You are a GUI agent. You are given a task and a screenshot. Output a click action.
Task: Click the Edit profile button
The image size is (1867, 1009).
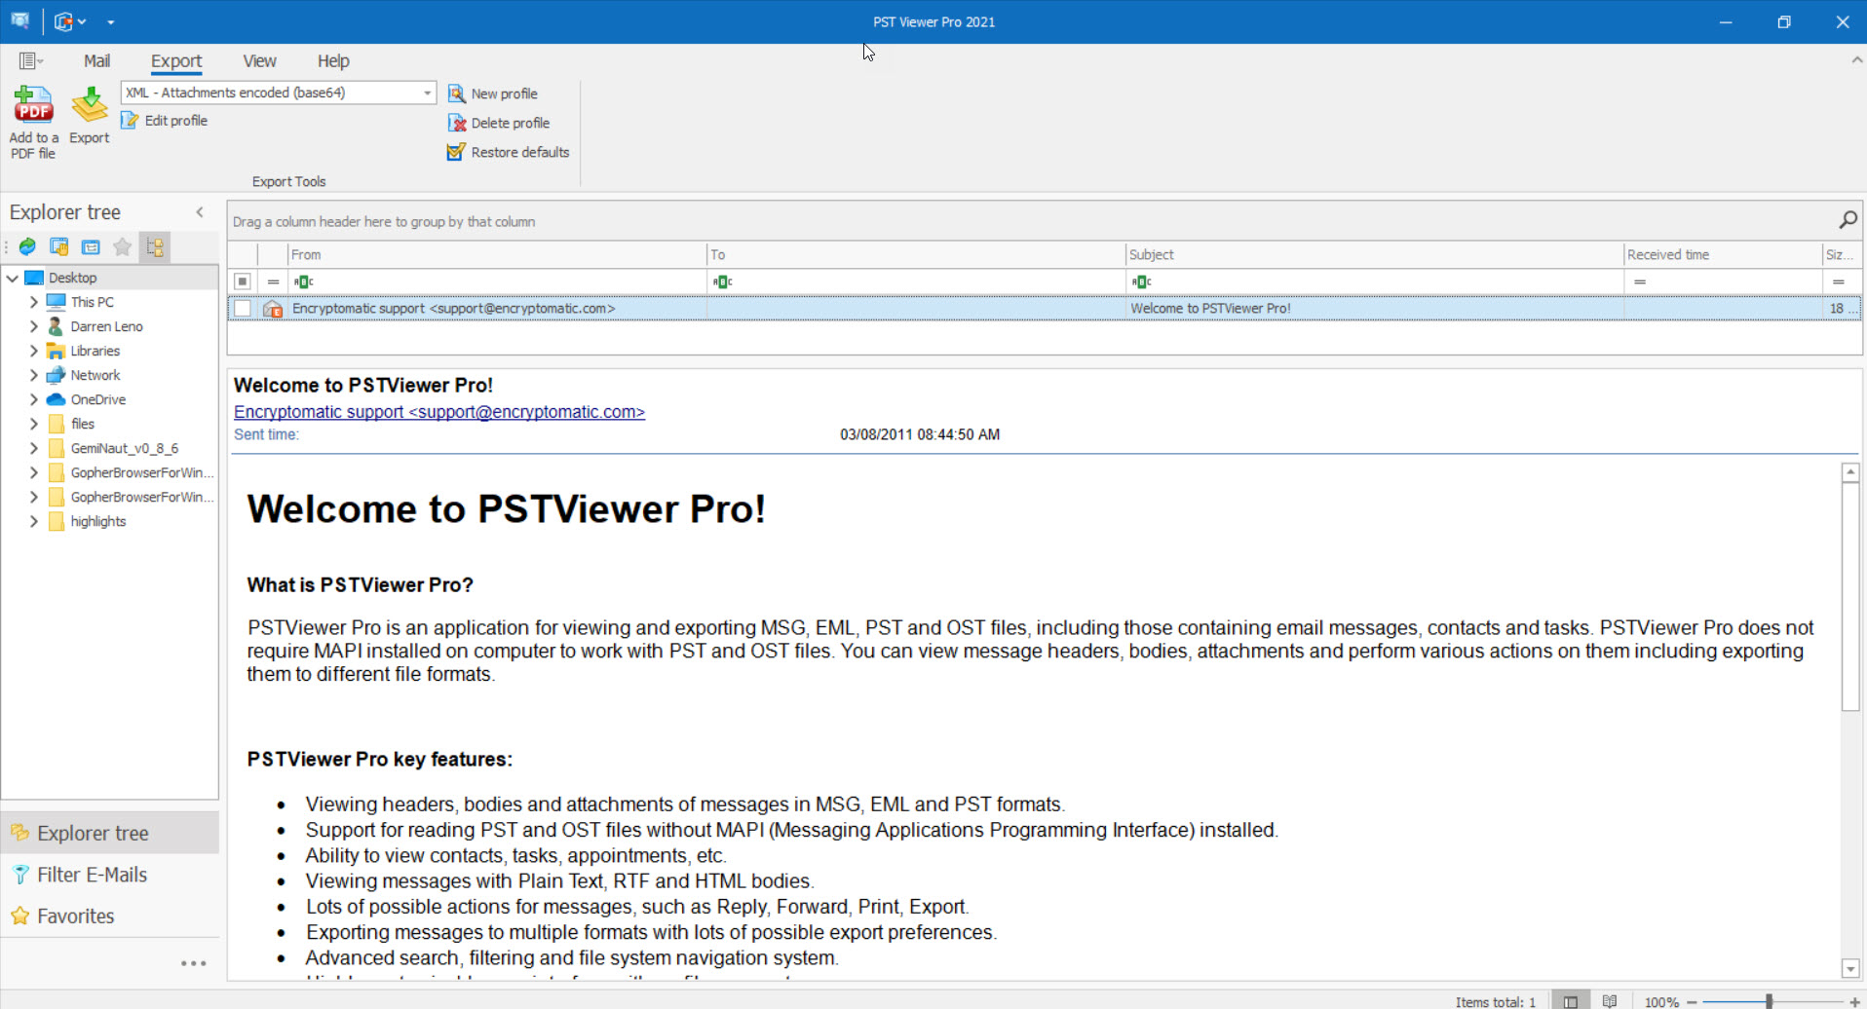[x=165, y=121]
